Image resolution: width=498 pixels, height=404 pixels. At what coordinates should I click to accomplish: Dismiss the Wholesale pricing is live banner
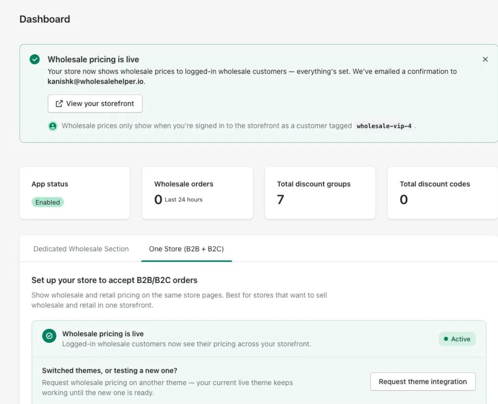tap(485, 59)
